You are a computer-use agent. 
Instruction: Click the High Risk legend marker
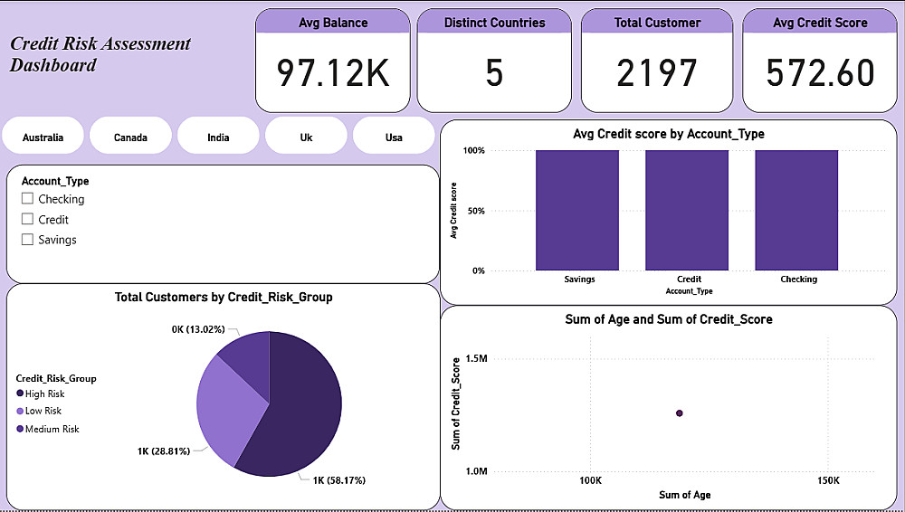click(x=20, y=393)
